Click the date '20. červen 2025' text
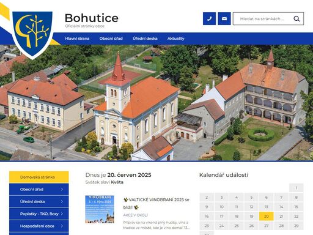The image size is (313, 235). 129,175
